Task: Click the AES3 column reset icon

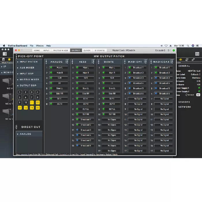Action: pyautogui.click(x=93, y=62)
